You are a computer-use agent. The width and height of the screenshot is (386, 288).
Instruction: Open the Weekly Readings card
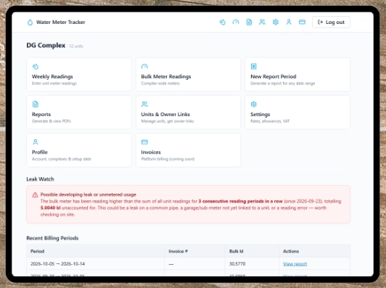click(79, 74)
